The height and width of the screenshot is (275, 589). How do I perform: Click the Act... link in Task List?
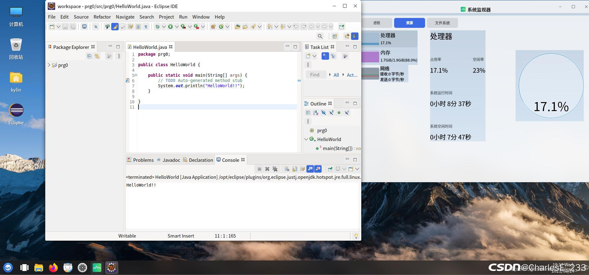coord(352,75)
